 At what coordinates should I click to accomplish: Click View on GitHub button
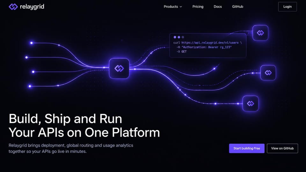pyautogui.click(x=282, y=148)
